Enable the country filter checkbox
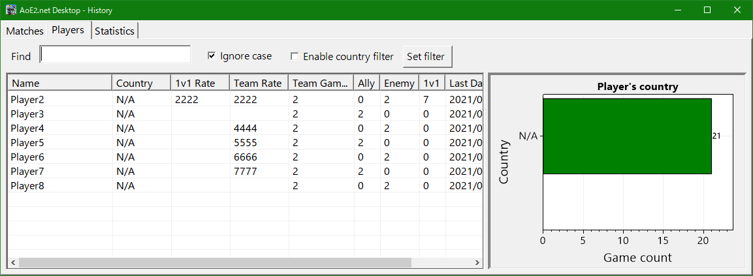The height and width of the screenshot is (276, 753). (295, 56)
